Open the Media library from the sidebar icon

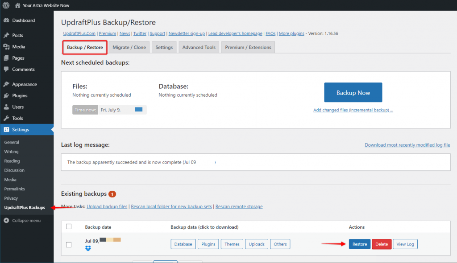pyautogui.click(x=7, y=46)
